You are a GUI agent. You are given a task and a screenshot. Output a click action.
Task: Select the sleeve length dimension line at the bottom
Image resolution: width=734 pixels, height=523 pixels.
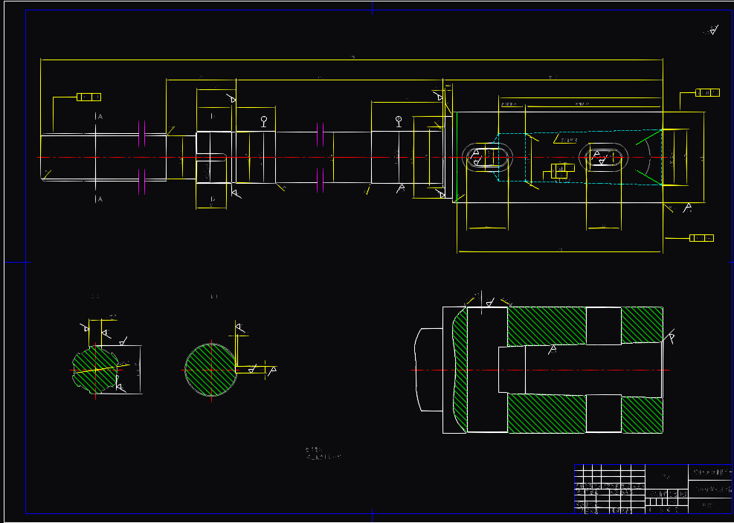click(x=560, y=252)
